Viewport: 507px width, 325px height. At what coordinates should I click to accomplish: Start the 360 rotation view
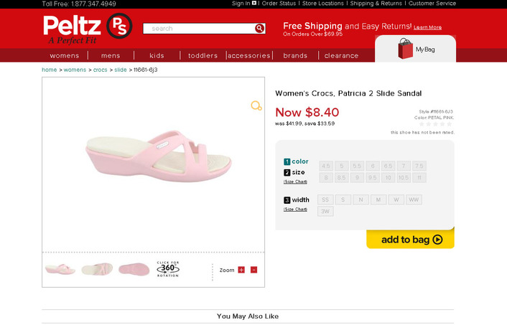[x=168, y=269]
